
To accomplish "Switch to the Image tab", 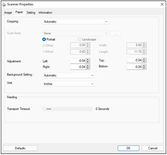I will pyautogui.click(x=8, y=13).
